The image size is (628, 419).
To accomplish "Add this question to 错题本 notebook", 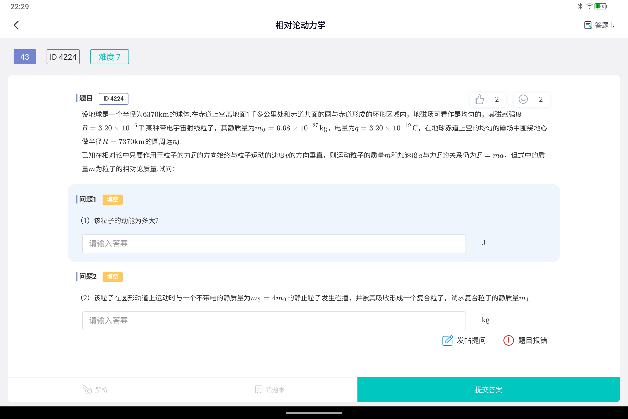I will [x=270, y=390].
